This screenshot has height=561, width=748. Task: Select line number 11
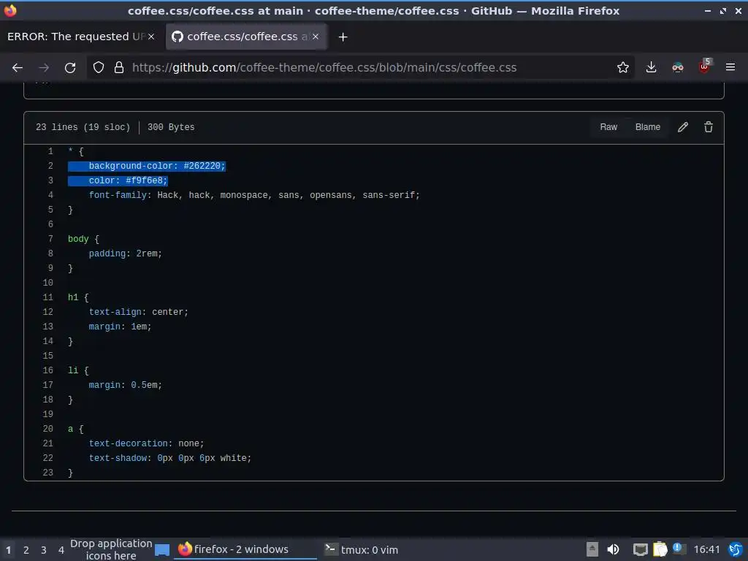[47, 297]
